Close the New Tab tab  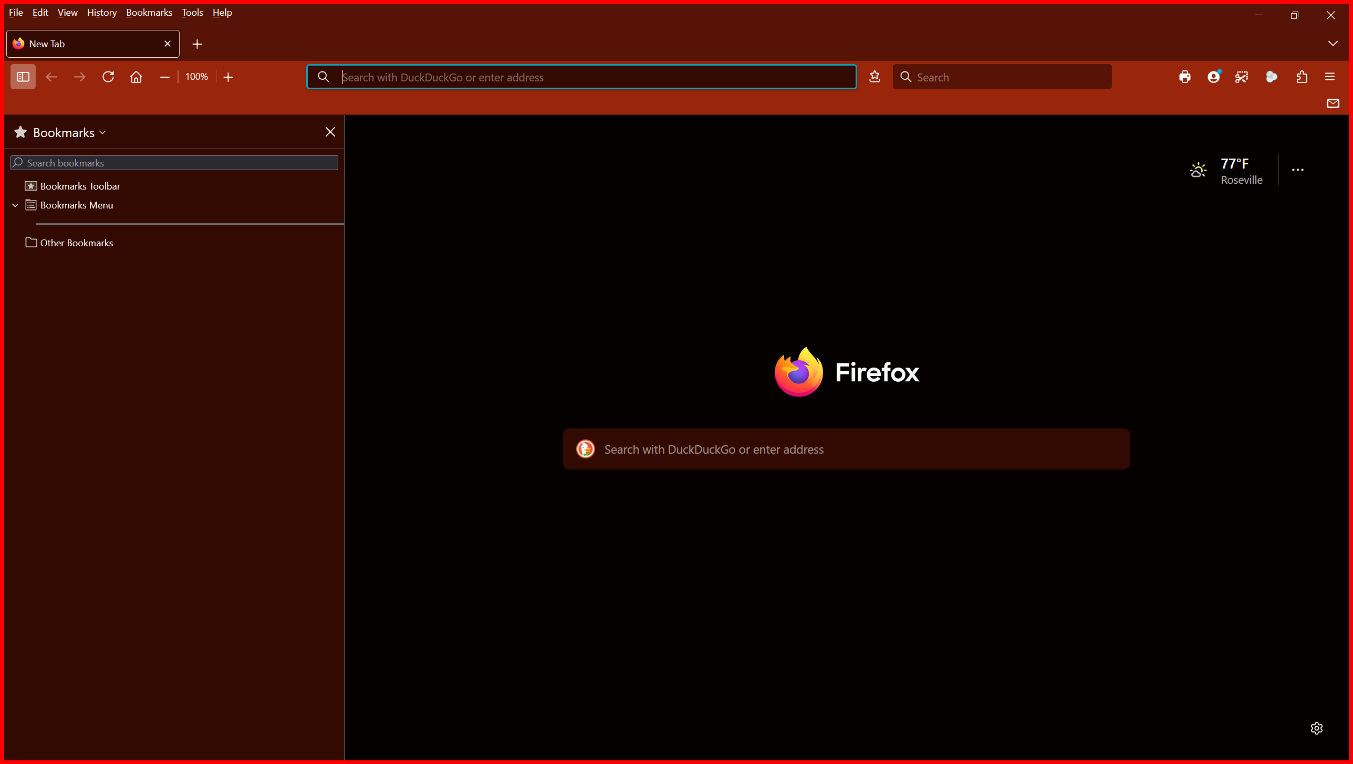pos(168,44)
